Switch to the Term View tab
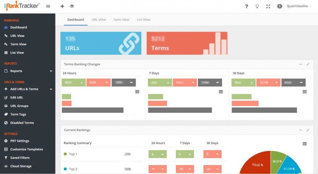Image resolution: width=318 pixels, height=174 pixels. [x=121, y=20]
